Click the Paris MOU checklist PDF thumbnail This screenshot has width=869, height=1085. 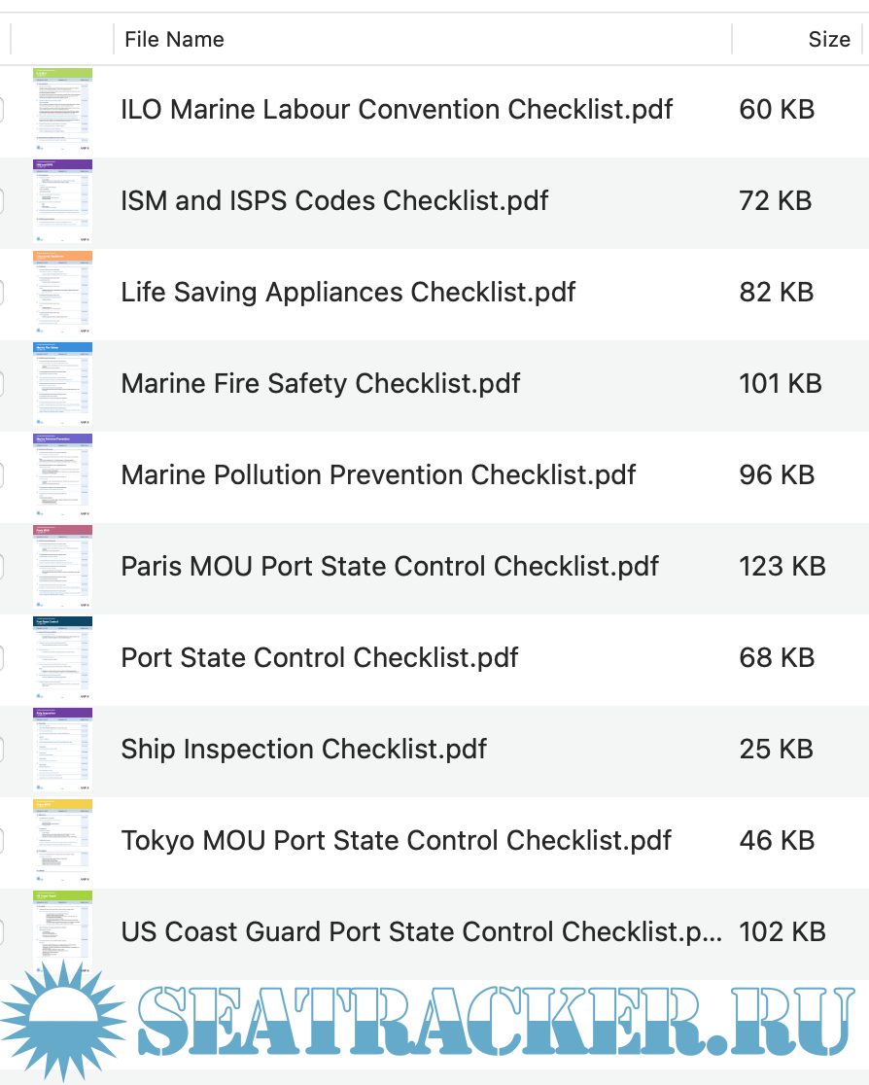[x=62, y=567]
